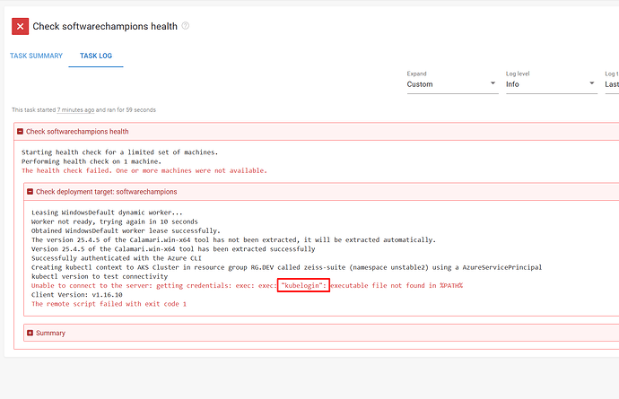Click the Check softwarechampions health page title
The image size is (619, 399).
[105, 26]
